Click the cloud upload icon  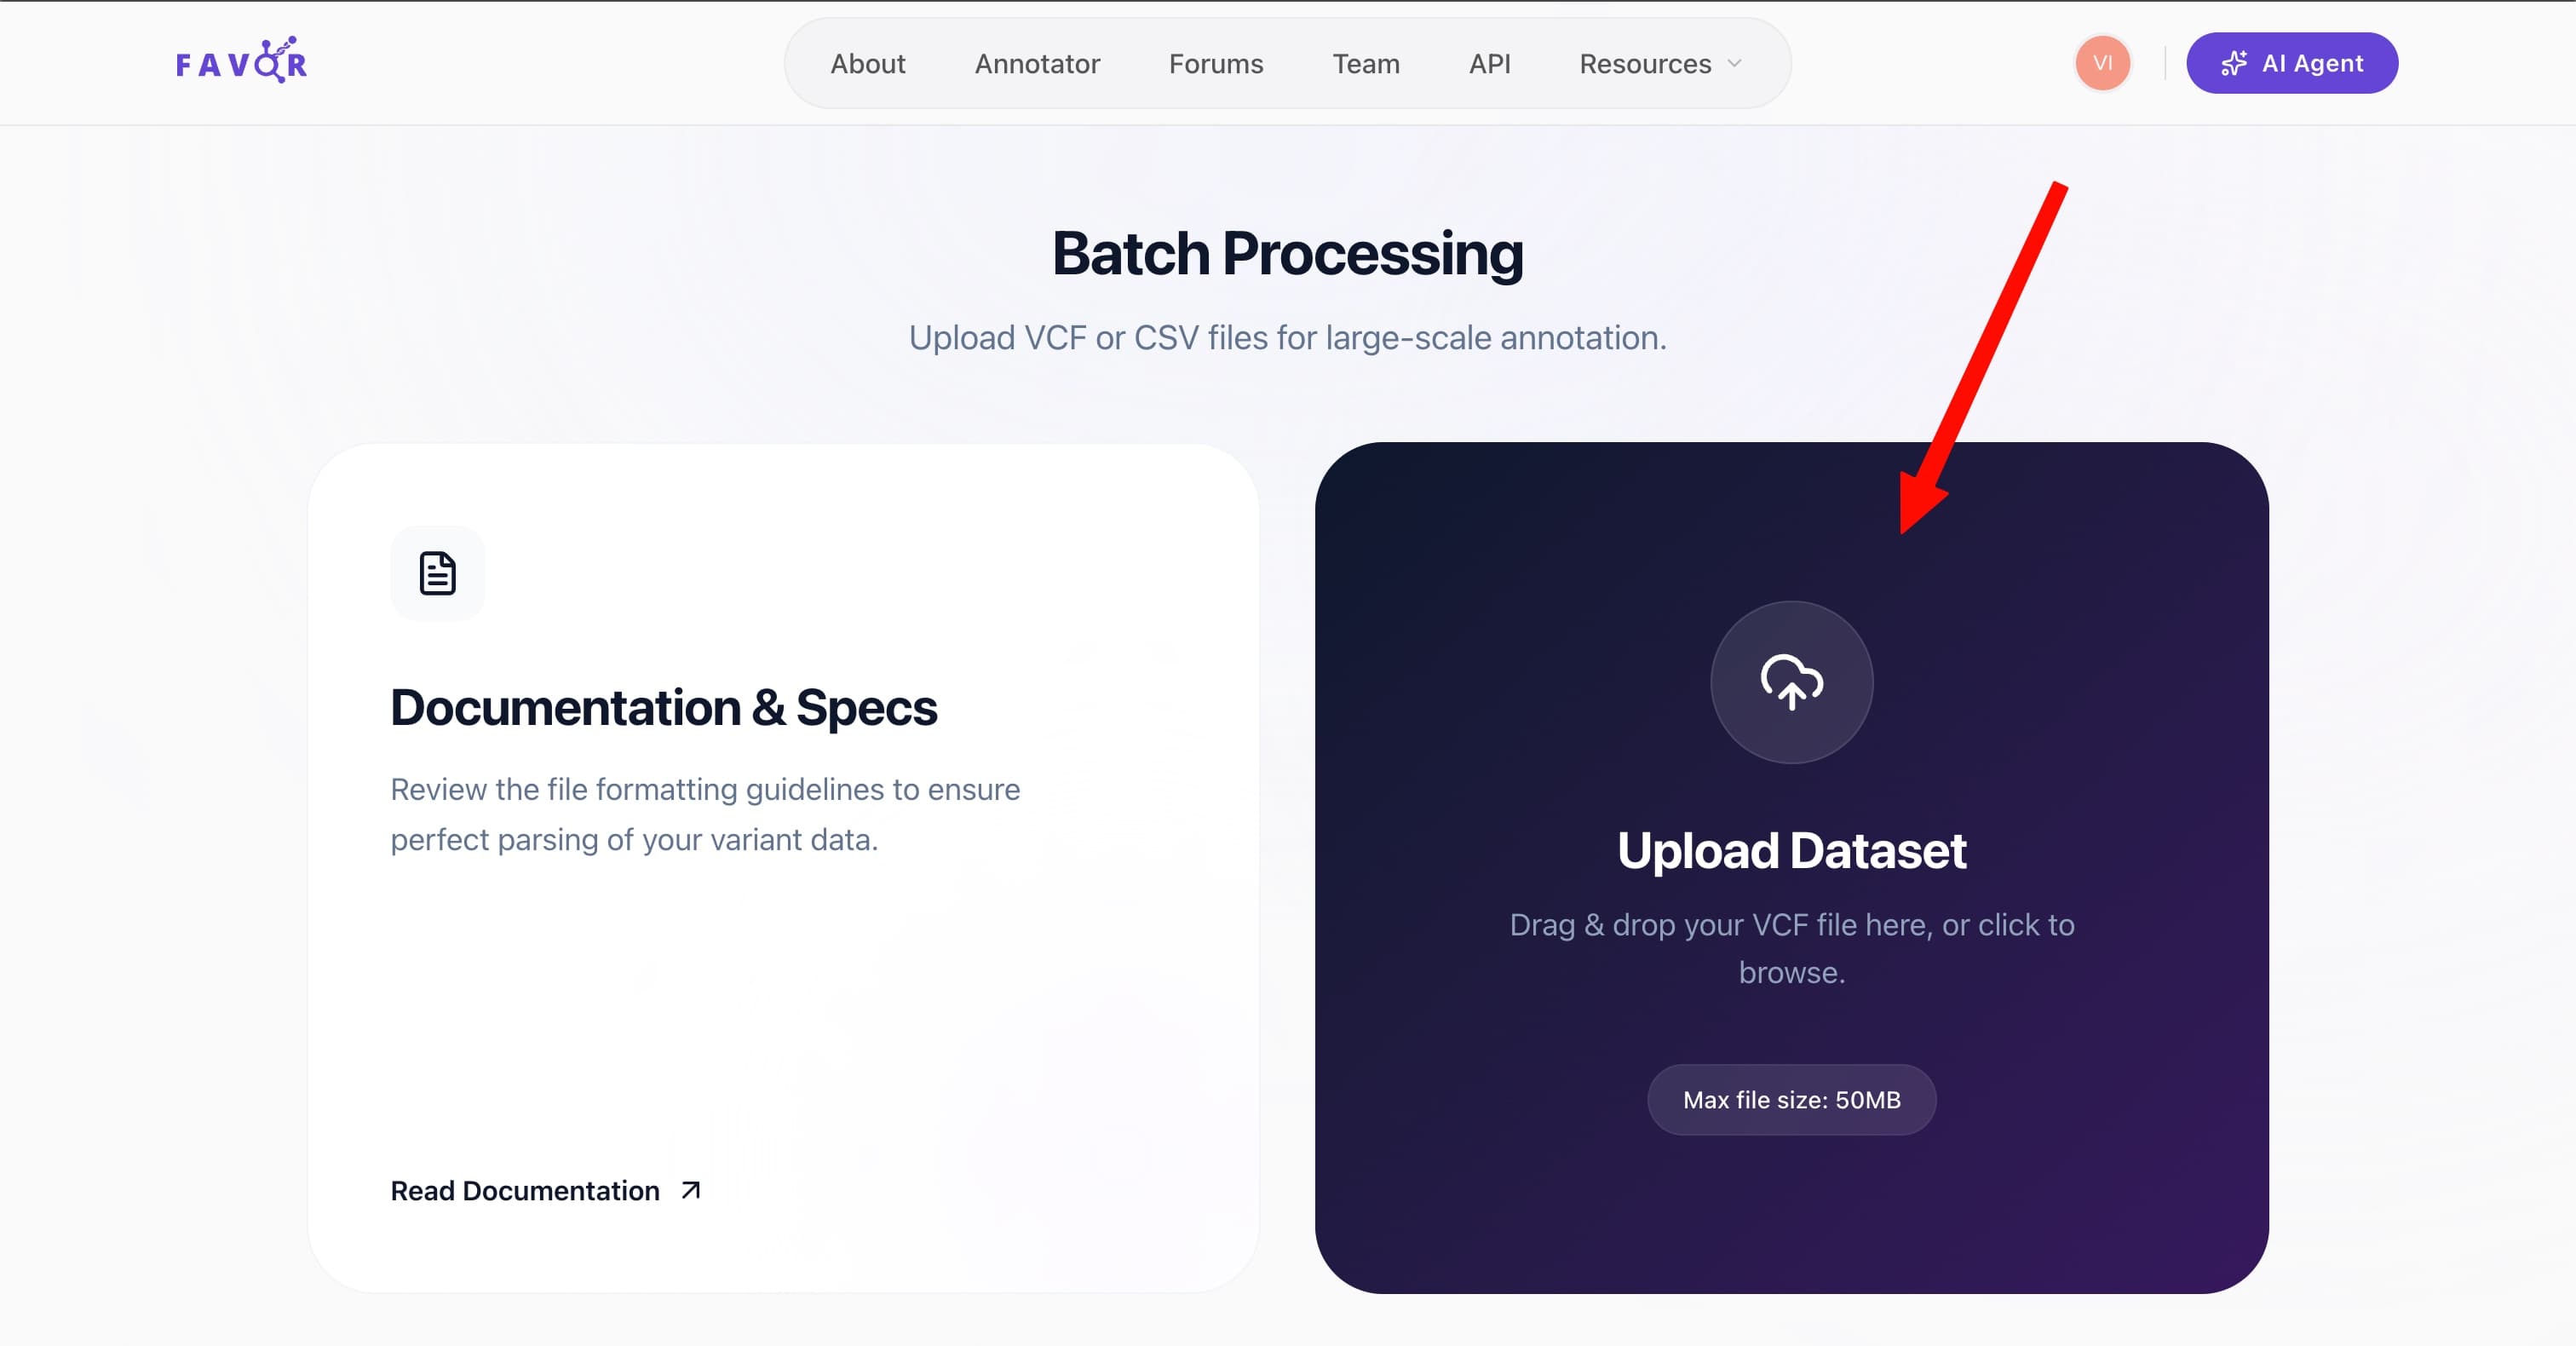tap(1791, 682)
